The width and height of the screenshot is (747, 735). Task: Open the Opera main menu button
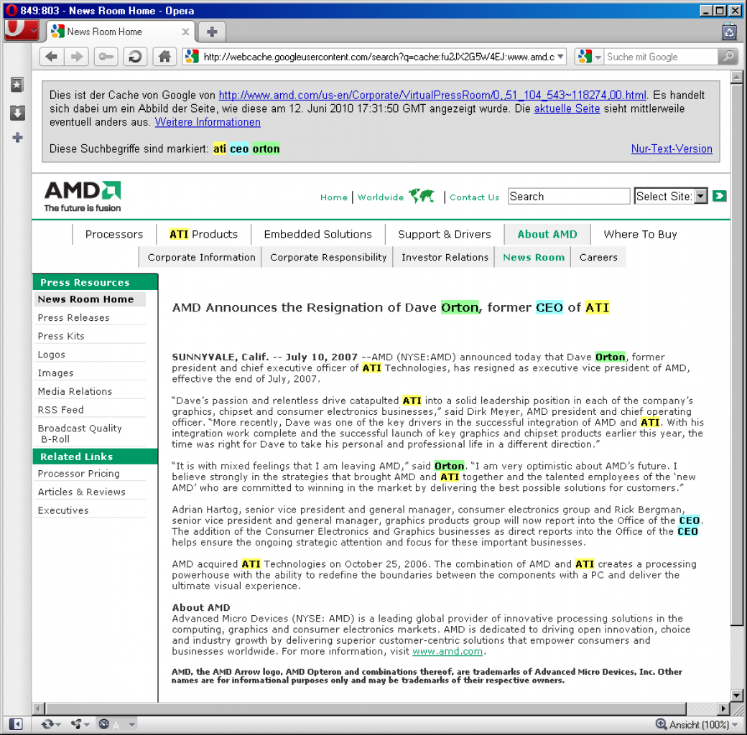(21, 30)
